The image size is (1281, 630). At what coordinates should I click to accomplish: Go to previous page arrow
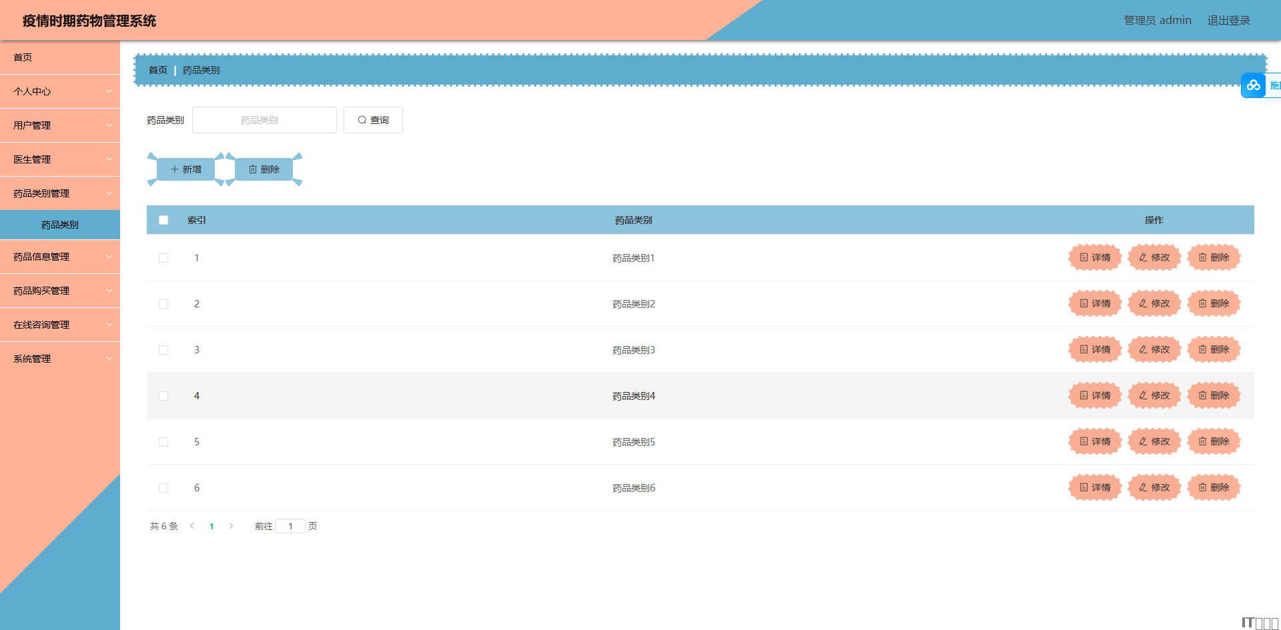192,526
